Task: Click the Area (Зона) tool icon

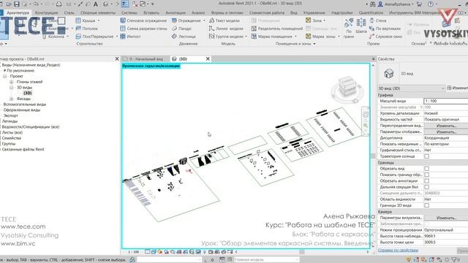Action: click(x=309, y=20)
